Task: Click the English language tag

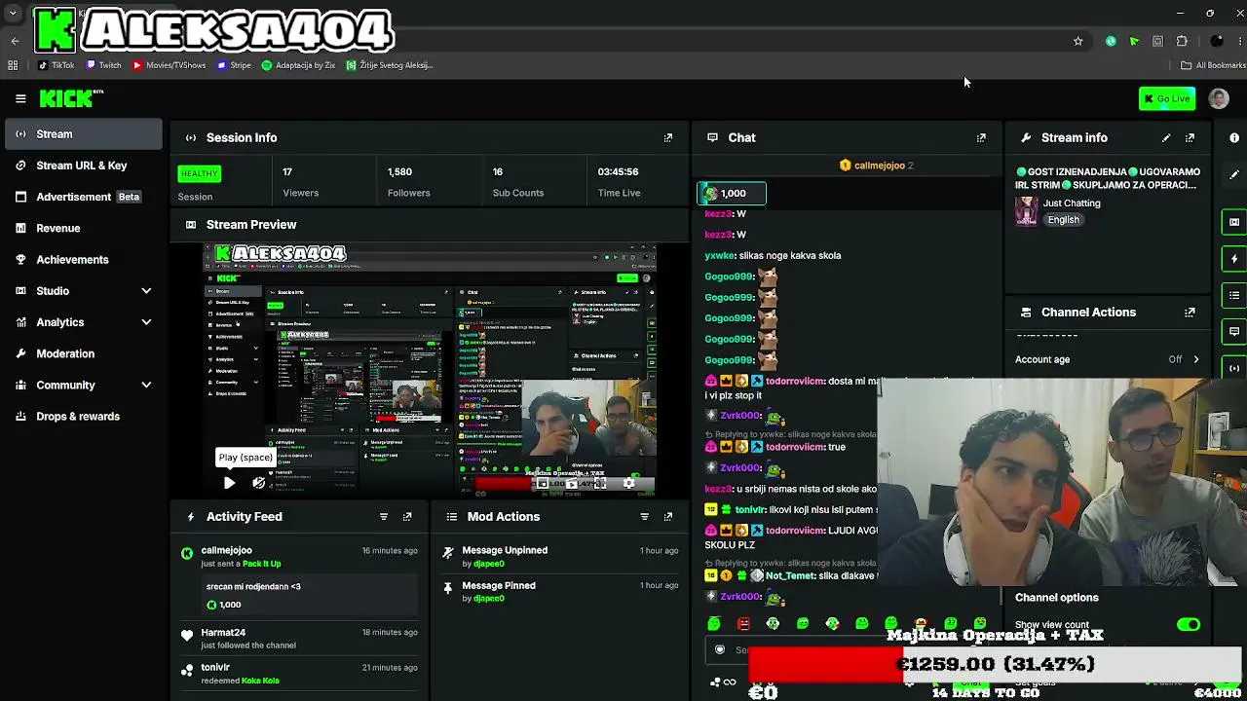Action: click(x=1063, y=220)
